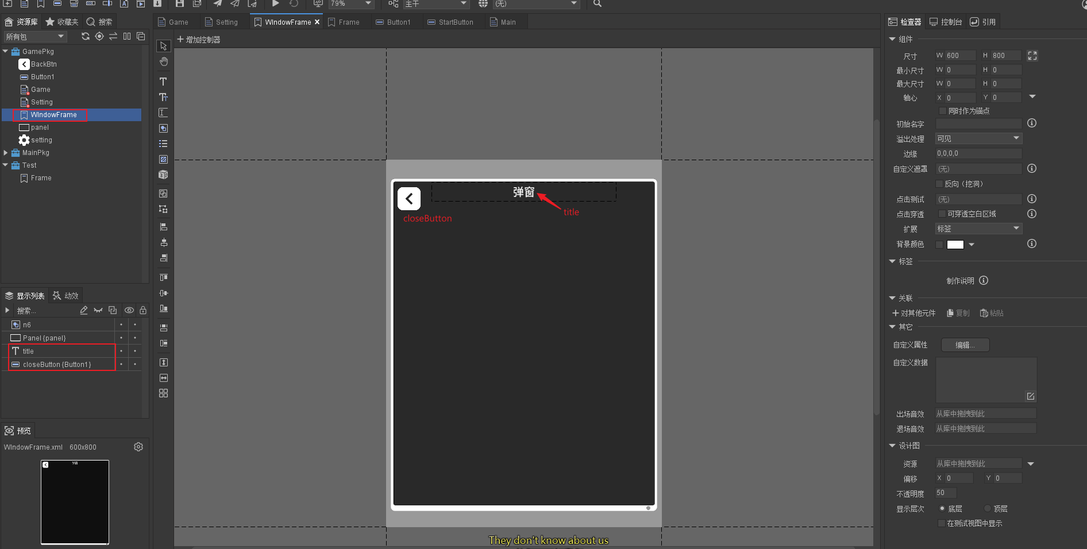Collapse the GamePkg tree node
Viewport: 1087px width, 549px height.
pyautogui.click(x=6, y=51)
